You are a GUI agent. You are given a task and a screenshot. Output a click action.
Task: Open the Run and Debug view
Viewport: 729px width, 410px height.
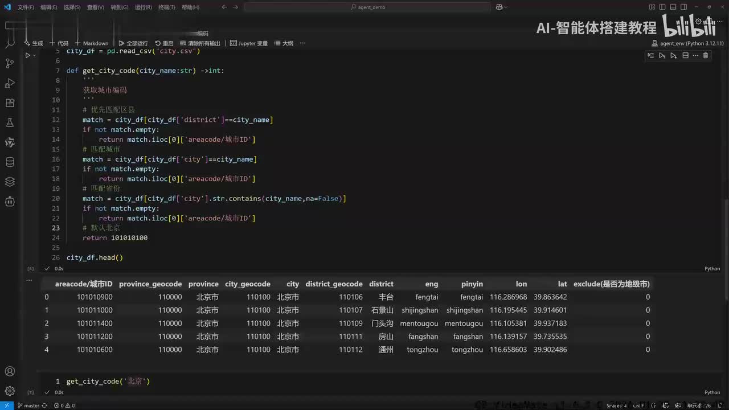coord(10,83)
